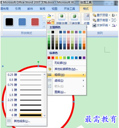Click the align objects icon
Screen dimensions: 119x128
tap(113, 15)
